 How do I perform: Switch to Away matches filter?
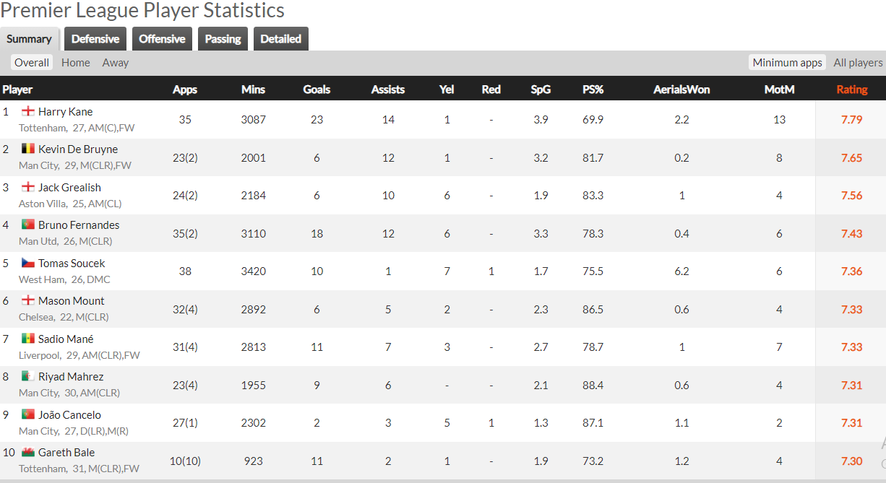[x=116, y=63]
